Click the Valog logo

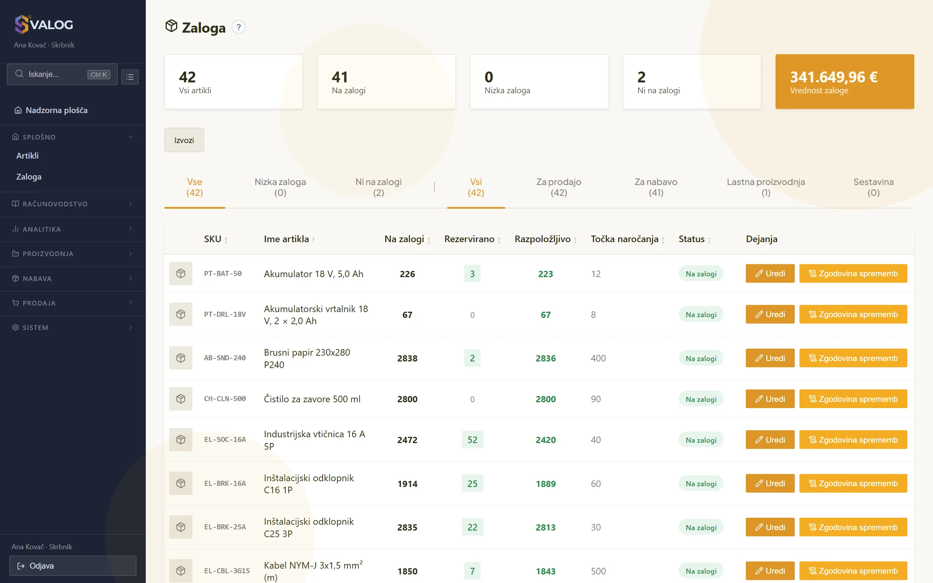44,24
